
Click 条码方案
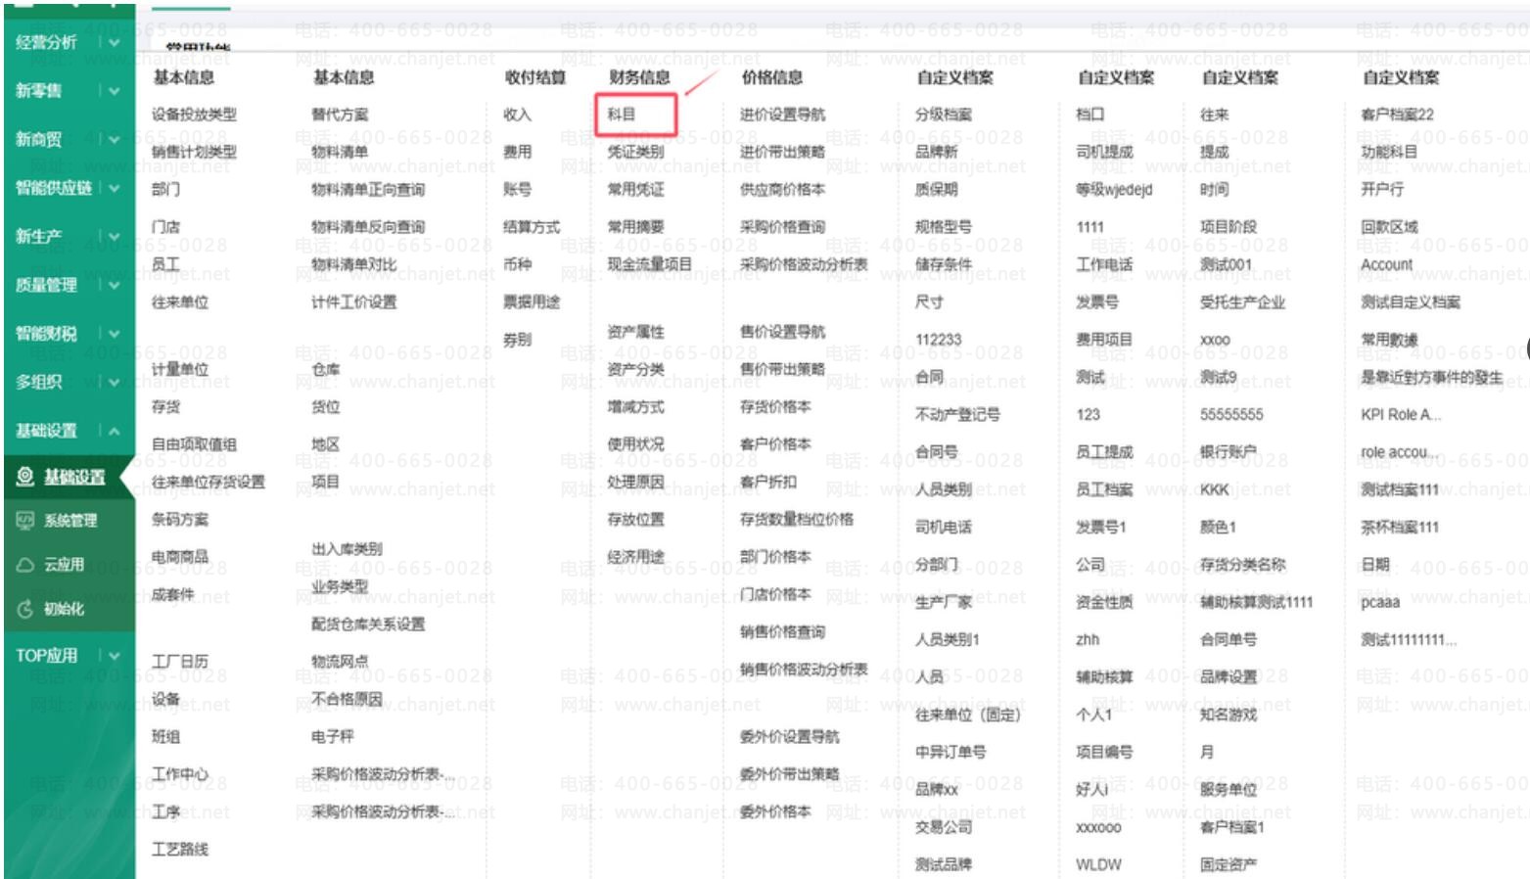pyautogui.click(x=180, y=520)
